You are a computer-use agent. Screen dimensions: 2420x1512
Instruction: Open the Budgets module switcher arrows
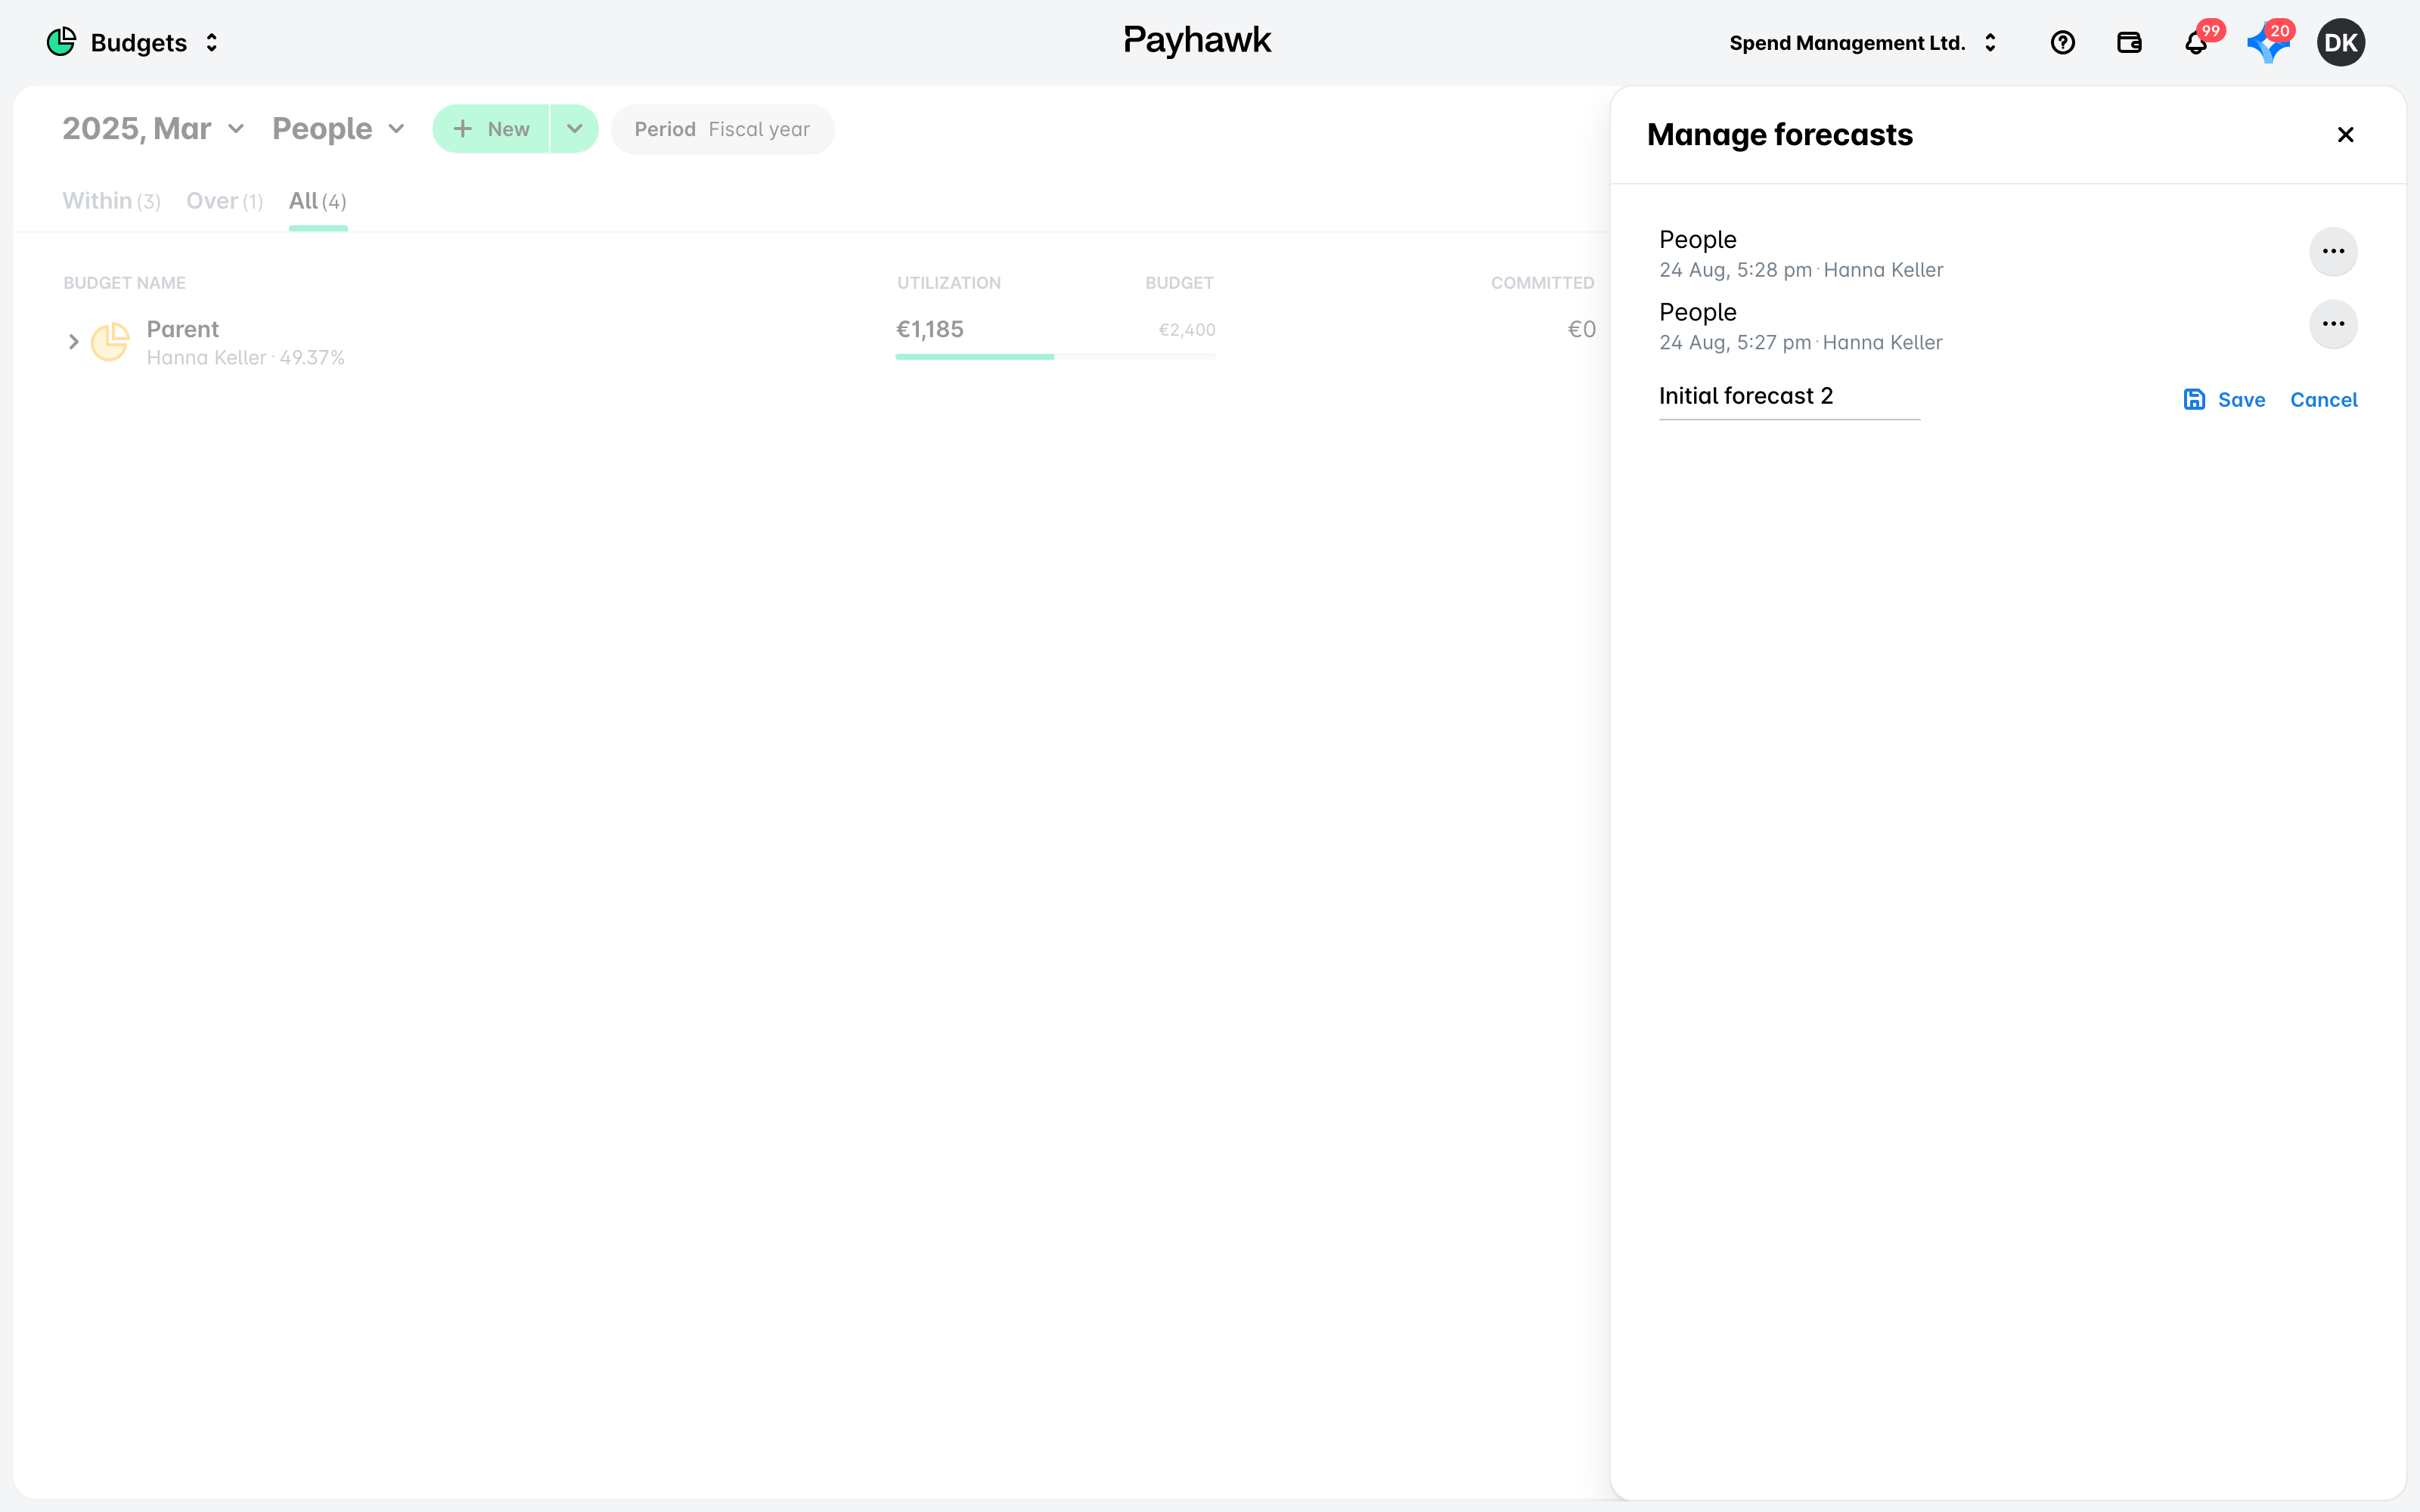pos(212,43)
